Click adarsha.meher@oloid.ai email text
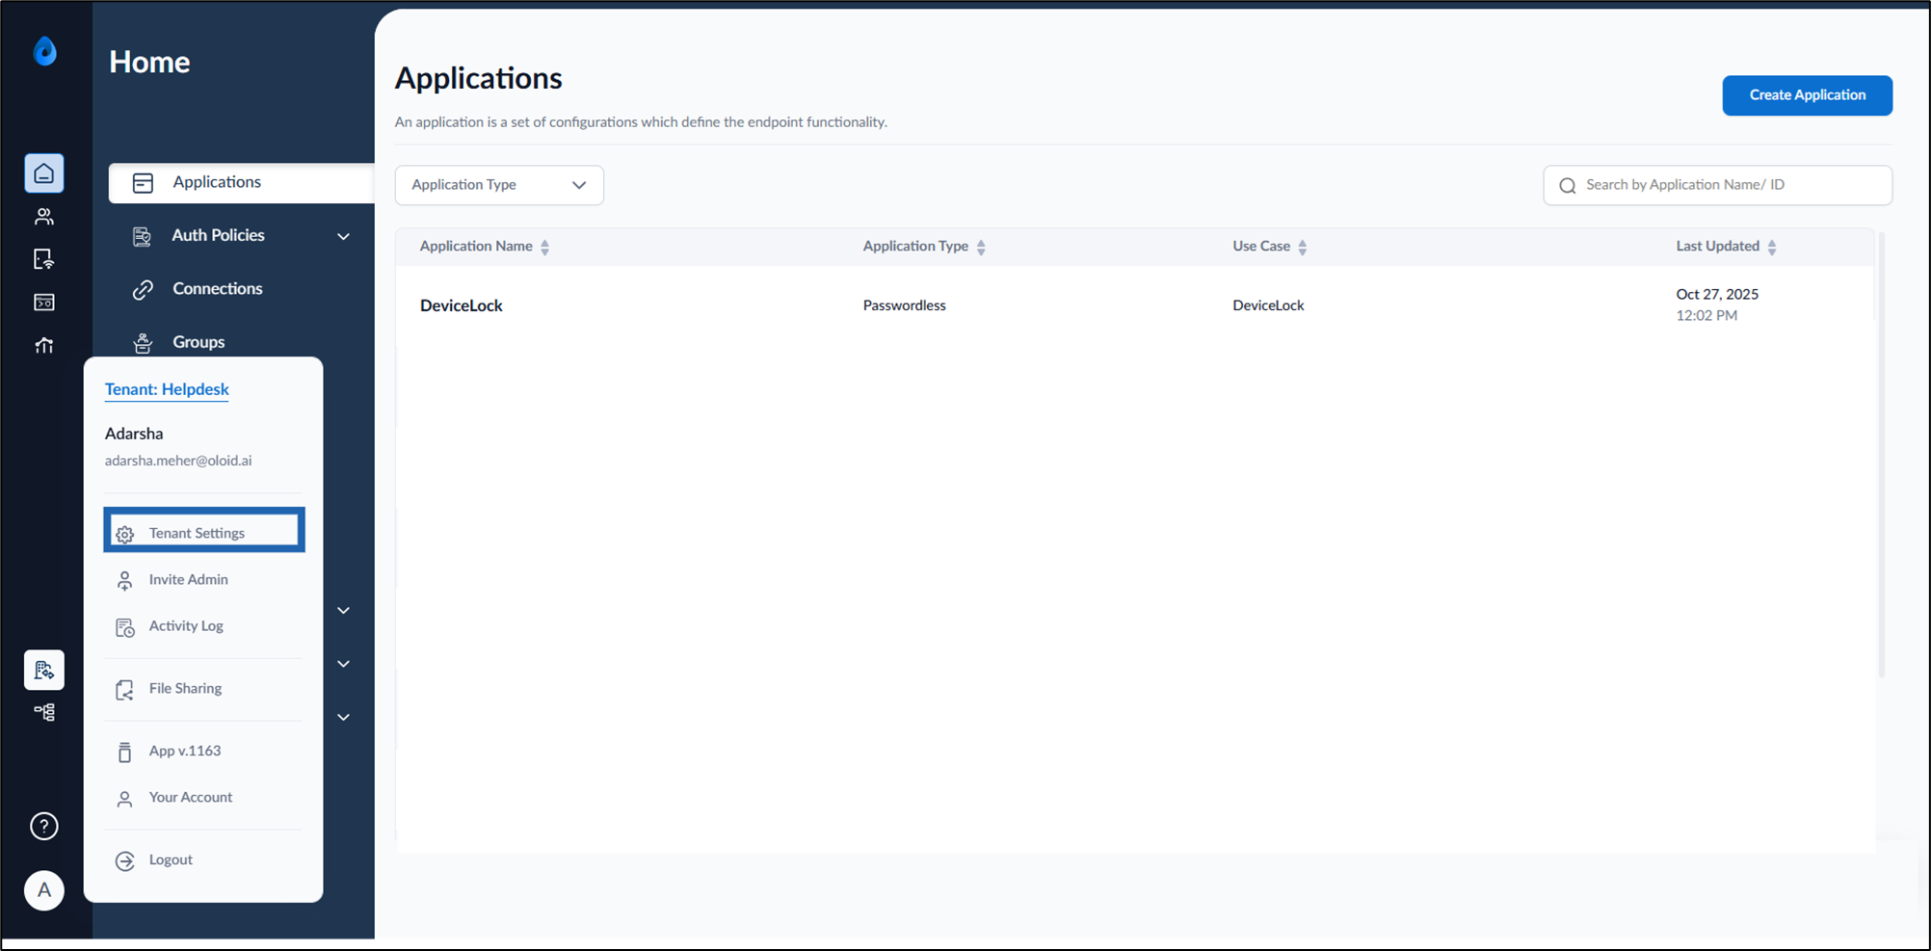Image resolution: width=1931 pixels, height=951 pixels. [178, 461]
